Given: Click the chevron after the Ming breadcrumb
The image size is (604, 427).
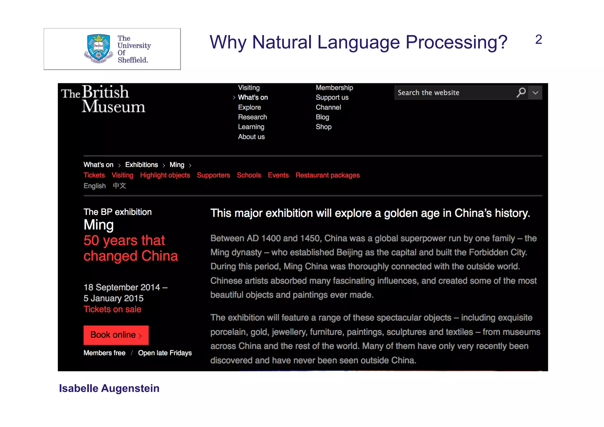Looking at the screenshot, I should click(x=190, y=165).
